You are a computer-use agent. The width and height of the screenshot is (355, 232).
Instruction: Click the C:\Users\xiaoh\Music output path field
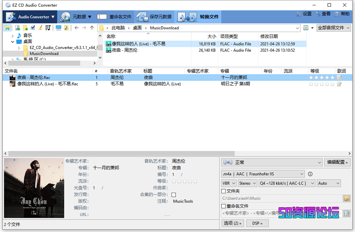click(x=282, y=198)
